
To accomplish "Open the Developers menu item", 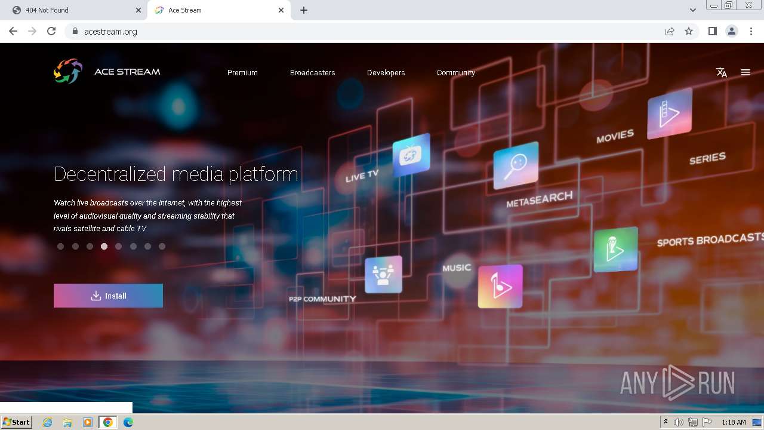I will pyautogui.click(x=386, y=72).
